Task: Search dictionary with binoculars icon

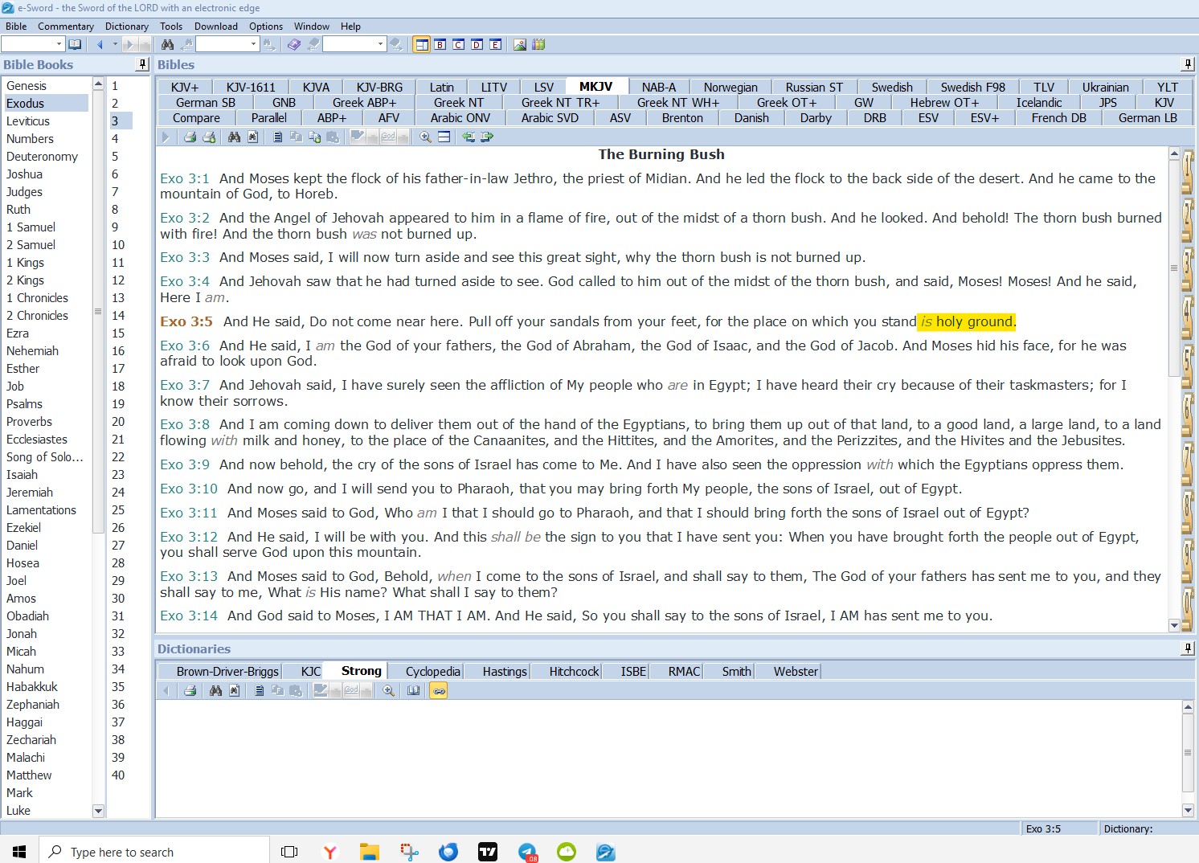Action: coord(215,691)
